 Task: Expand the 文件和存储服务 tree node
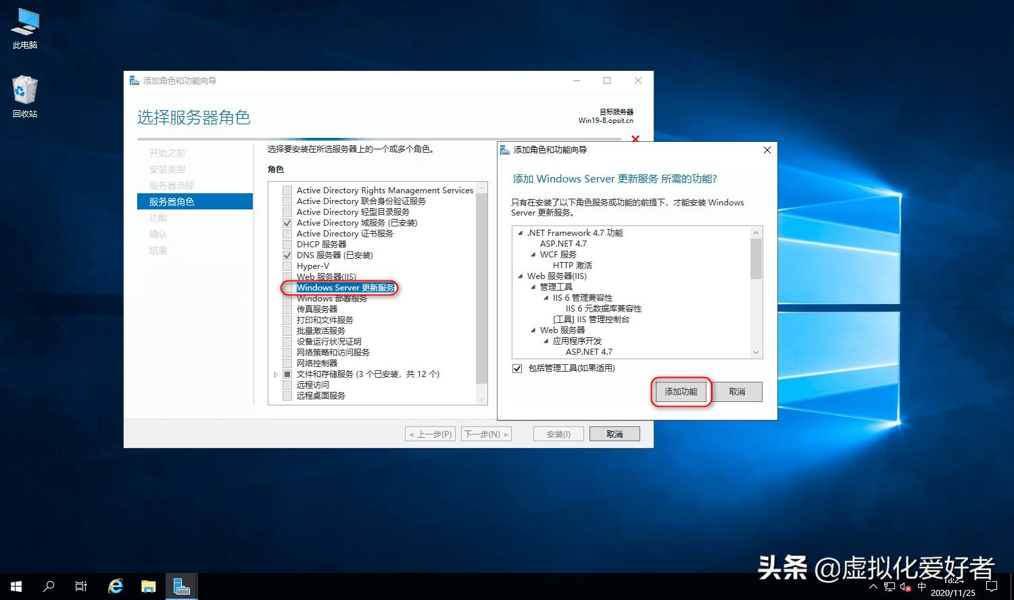275,374
